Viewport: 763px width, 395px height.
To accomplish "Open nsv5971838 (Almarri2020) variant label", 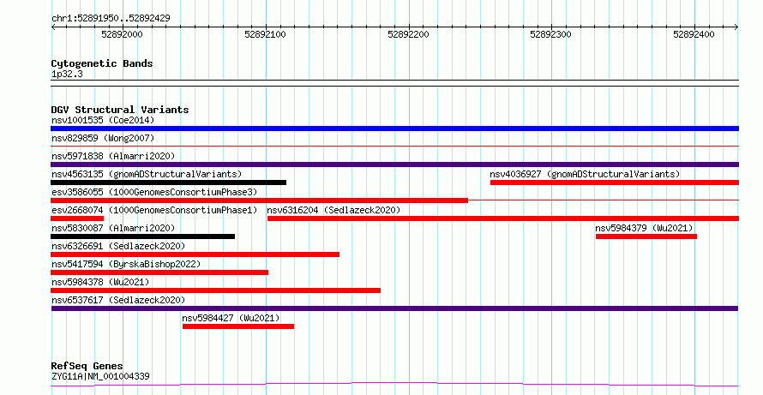I will coord(113,156).
